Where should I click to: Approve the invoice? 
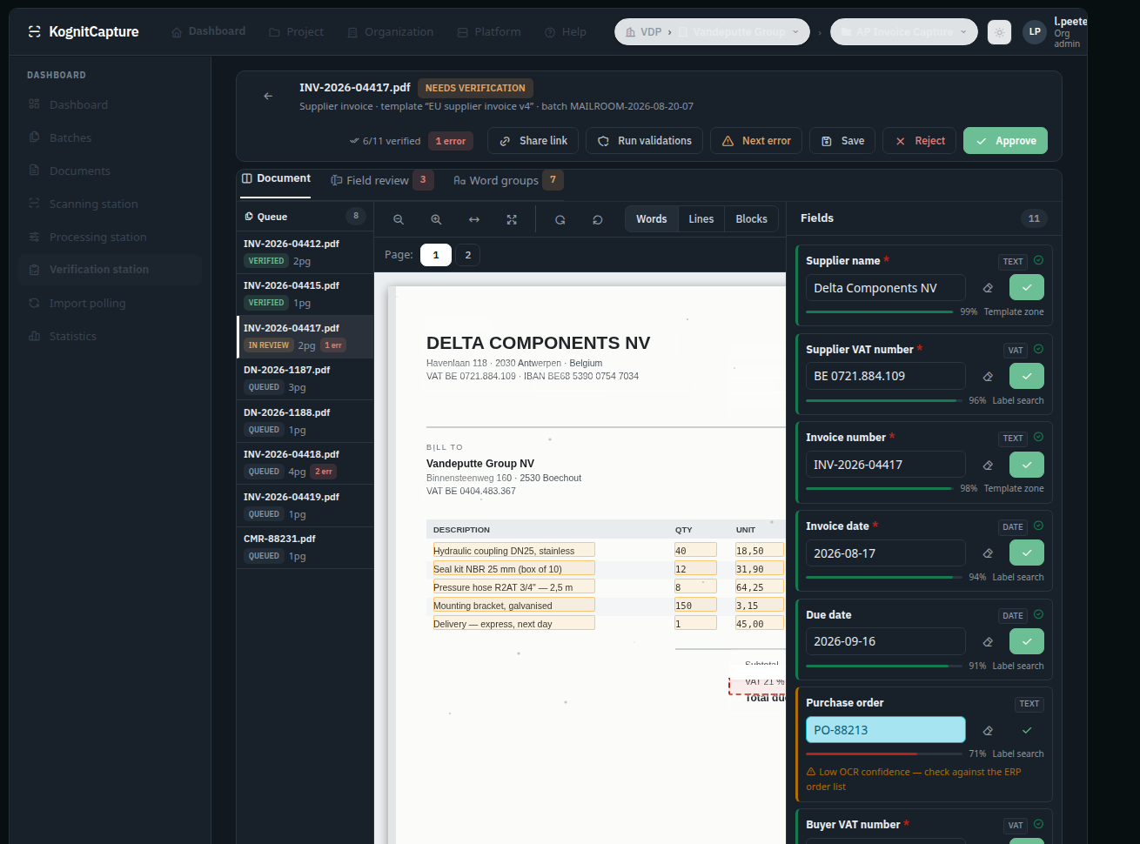click(1005, 141)
